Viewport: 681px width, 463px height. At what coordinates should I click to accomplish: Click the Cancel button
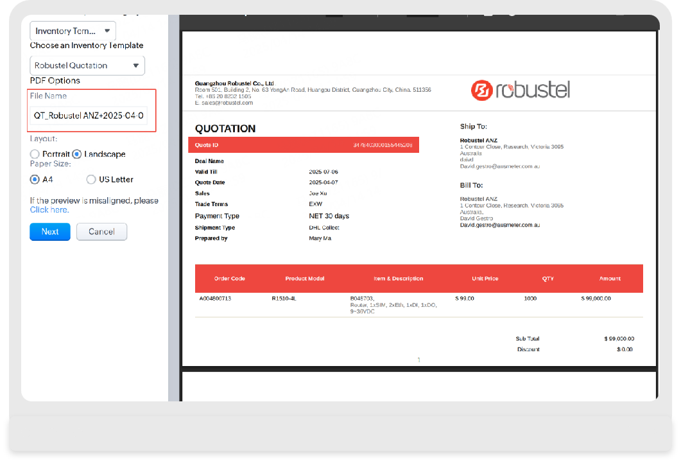(x=101, y=231)
